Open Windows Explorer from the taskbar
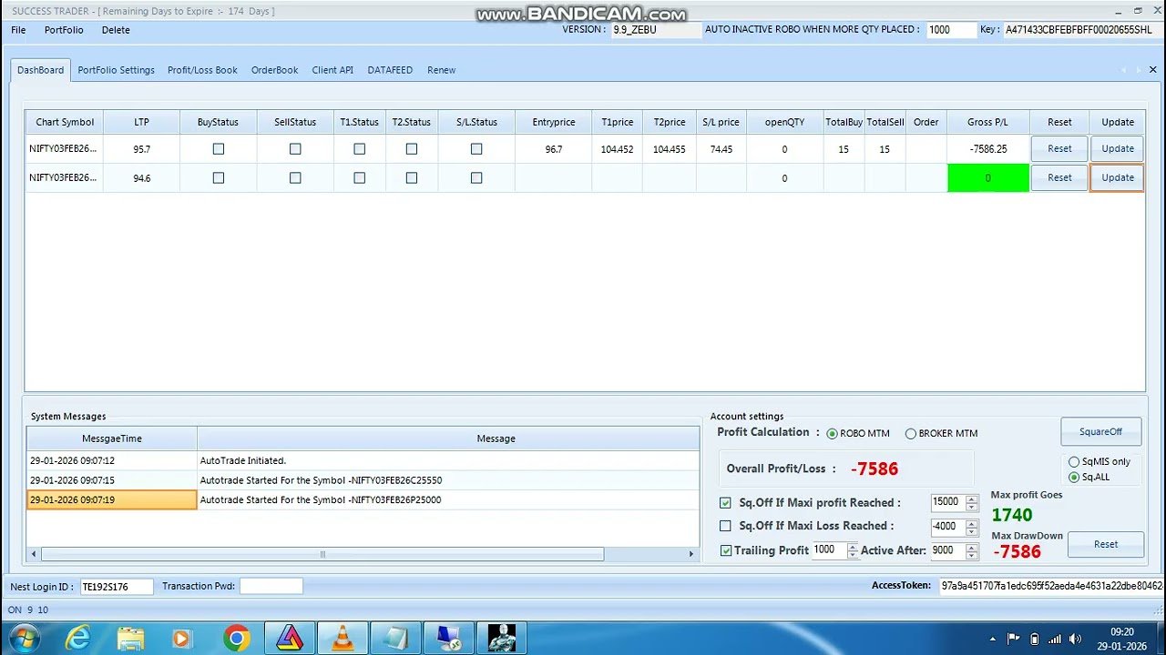The image size is (1166, 655). pyautogui.click(x=131, y=637)
